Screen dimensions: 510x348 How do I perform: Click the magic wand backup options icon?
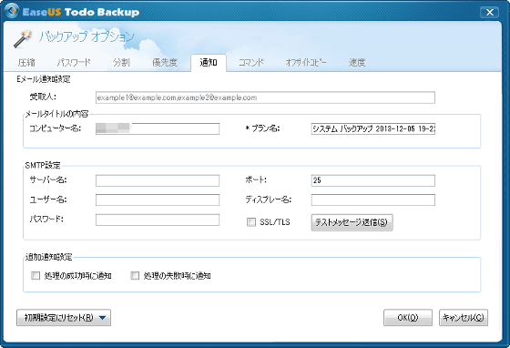23,38
